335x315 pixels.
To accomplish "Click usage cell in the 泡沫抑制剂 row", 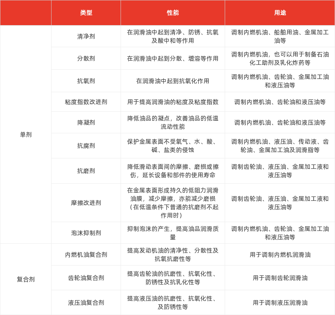I will (x=280, y=233).
